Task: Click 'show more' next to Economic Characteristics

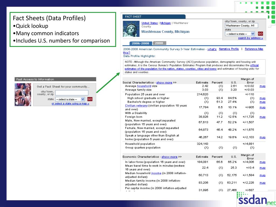Action: (x=169, y=157)
